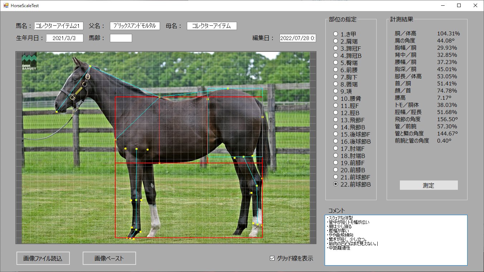Close the HorseScaleTest window
484x272 pixels.
coord(475,5)
